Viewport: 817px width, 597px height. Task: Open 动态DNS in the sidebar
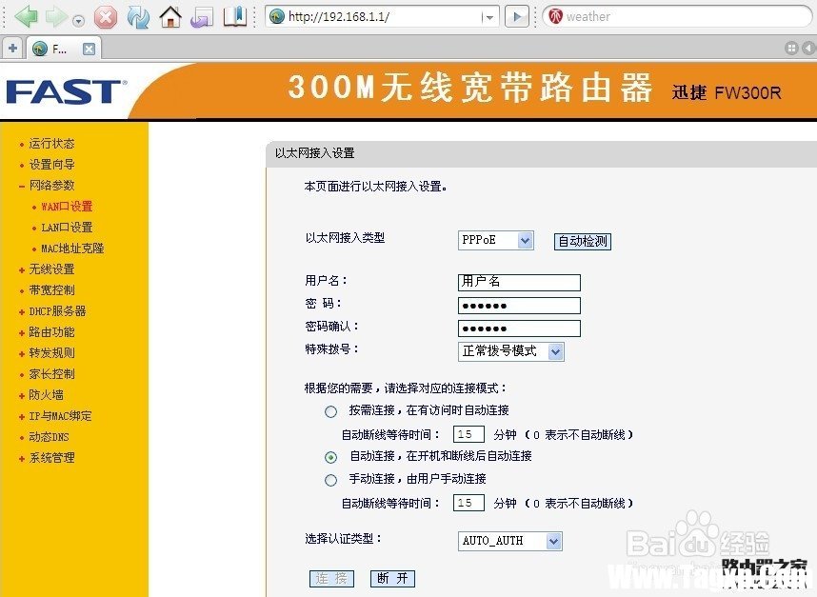click(49, 437)
